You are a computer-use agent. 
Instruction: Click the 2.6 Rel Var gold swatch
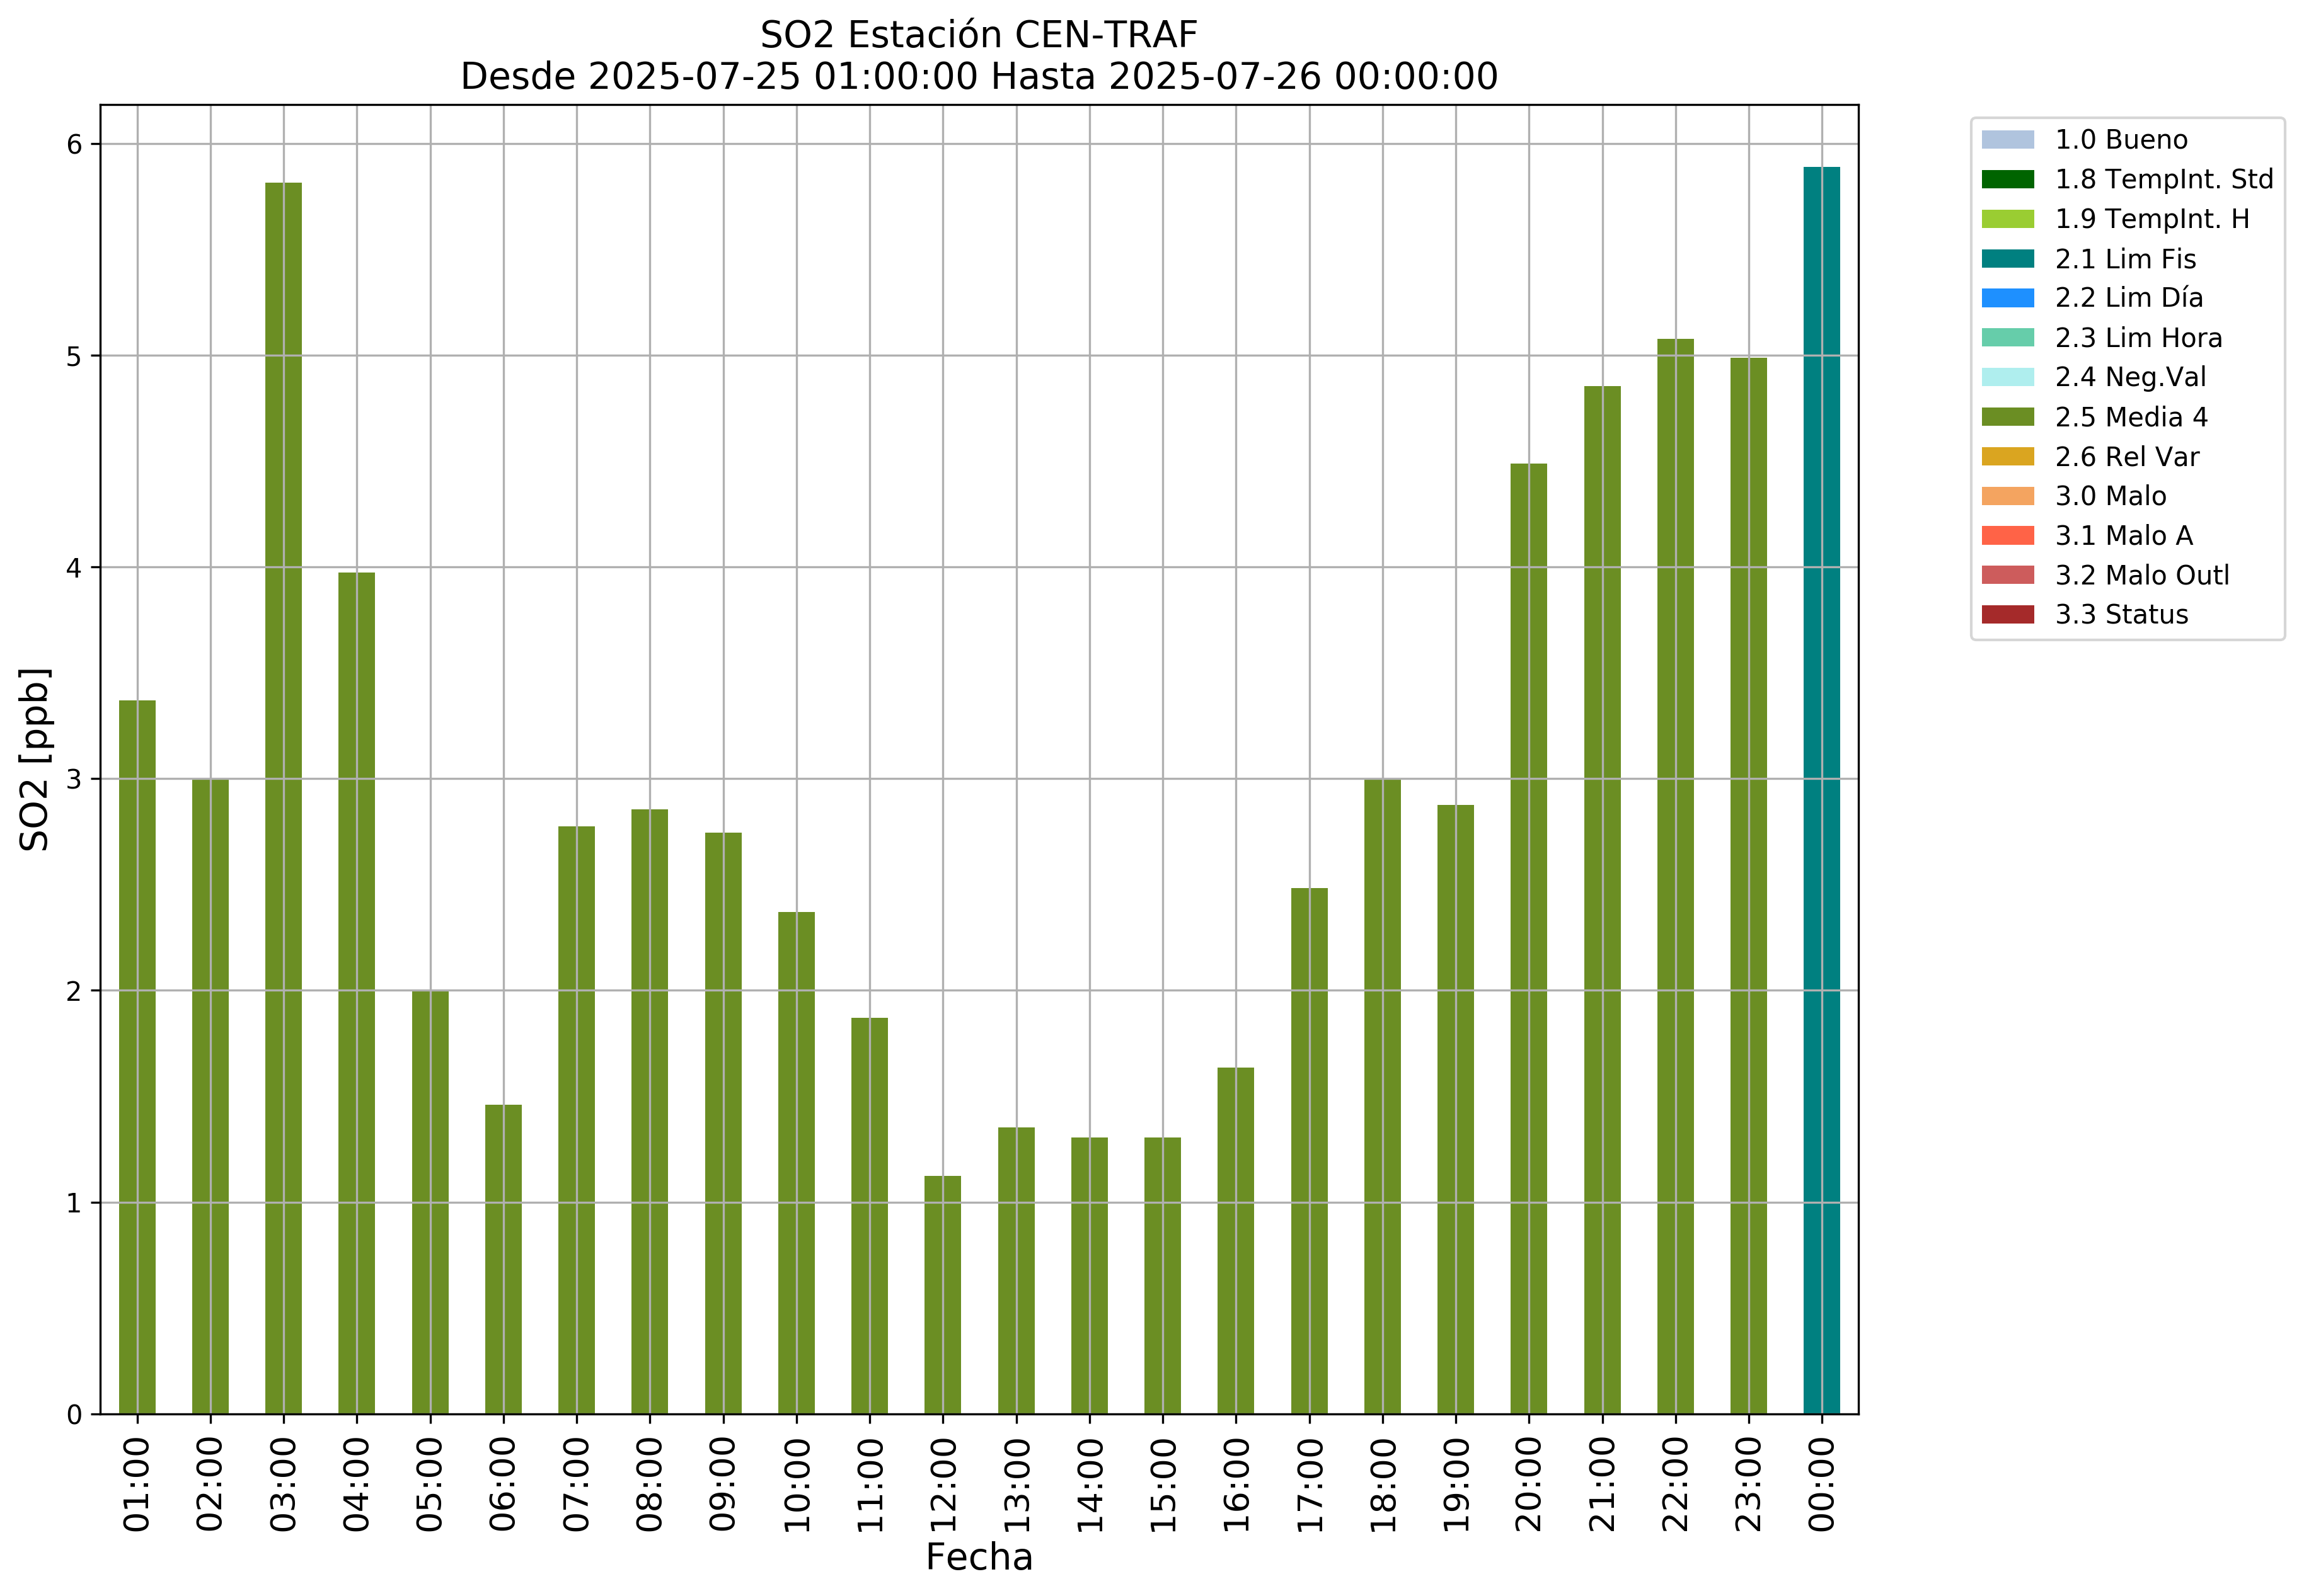[2007, 457]
